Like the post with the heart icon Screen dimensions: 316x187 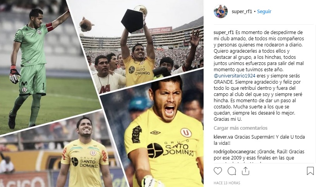point(218,171)
